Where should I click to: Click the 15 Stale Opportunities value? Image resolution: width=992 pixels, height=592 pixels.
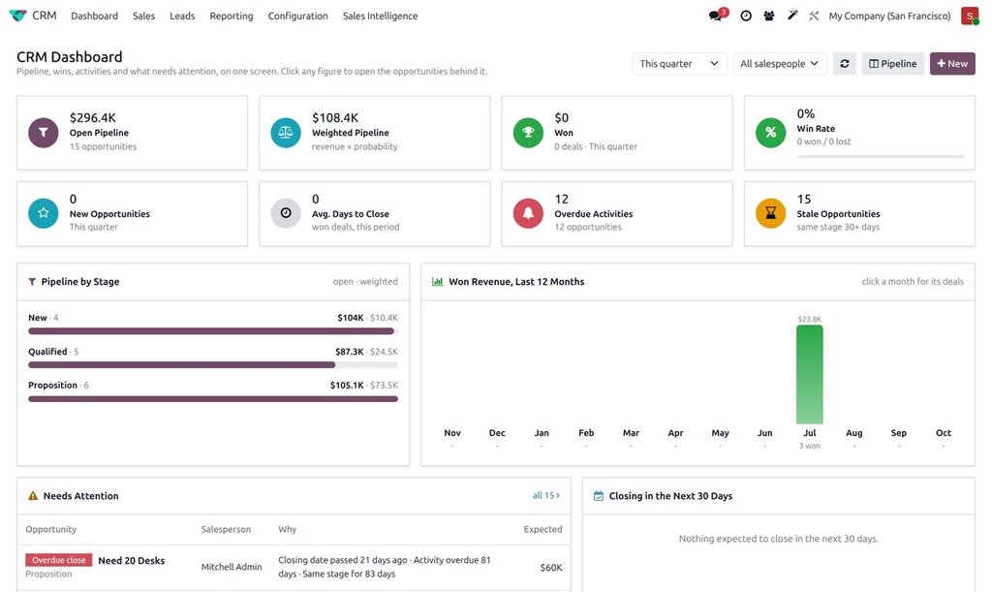(803, 199)
